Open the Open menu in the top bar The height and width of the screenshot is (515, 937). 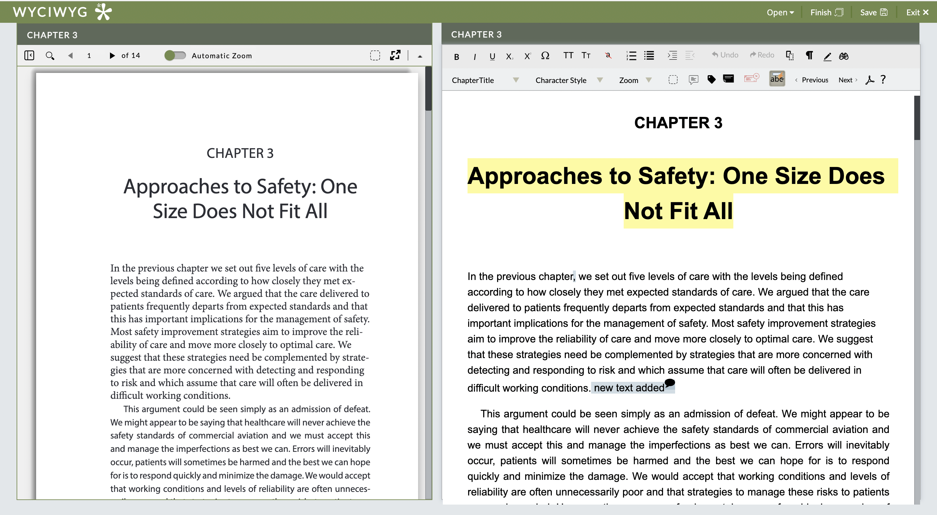click(x=780, y=12)
